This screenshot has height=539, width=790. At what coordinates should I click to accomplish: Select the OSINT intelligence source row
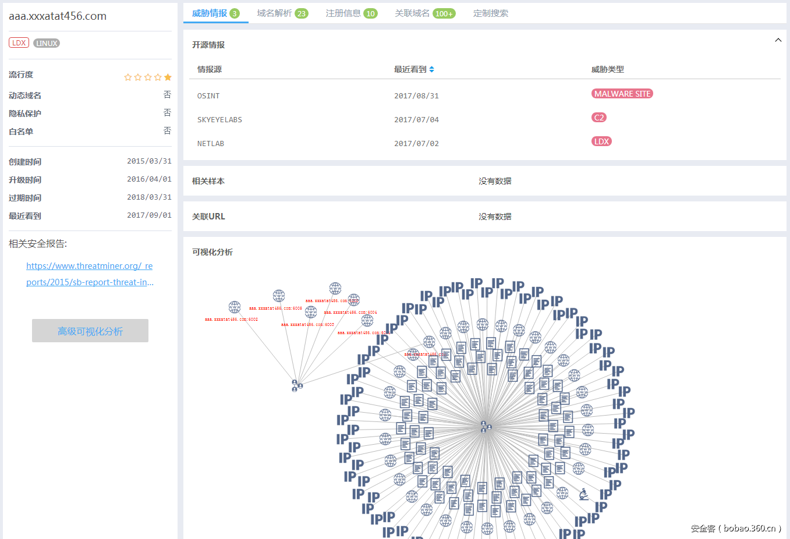click(208, 96)
